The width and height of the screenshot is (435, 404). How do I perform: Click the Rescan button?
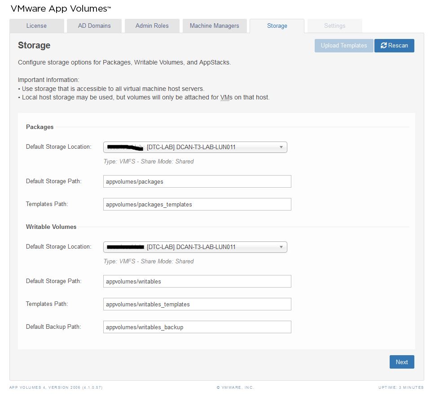point(394,46)
